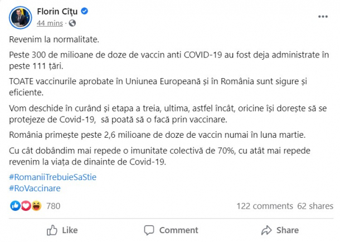Open the 44 mins timestamp link
Screen dimensions: 340x242
49,23
